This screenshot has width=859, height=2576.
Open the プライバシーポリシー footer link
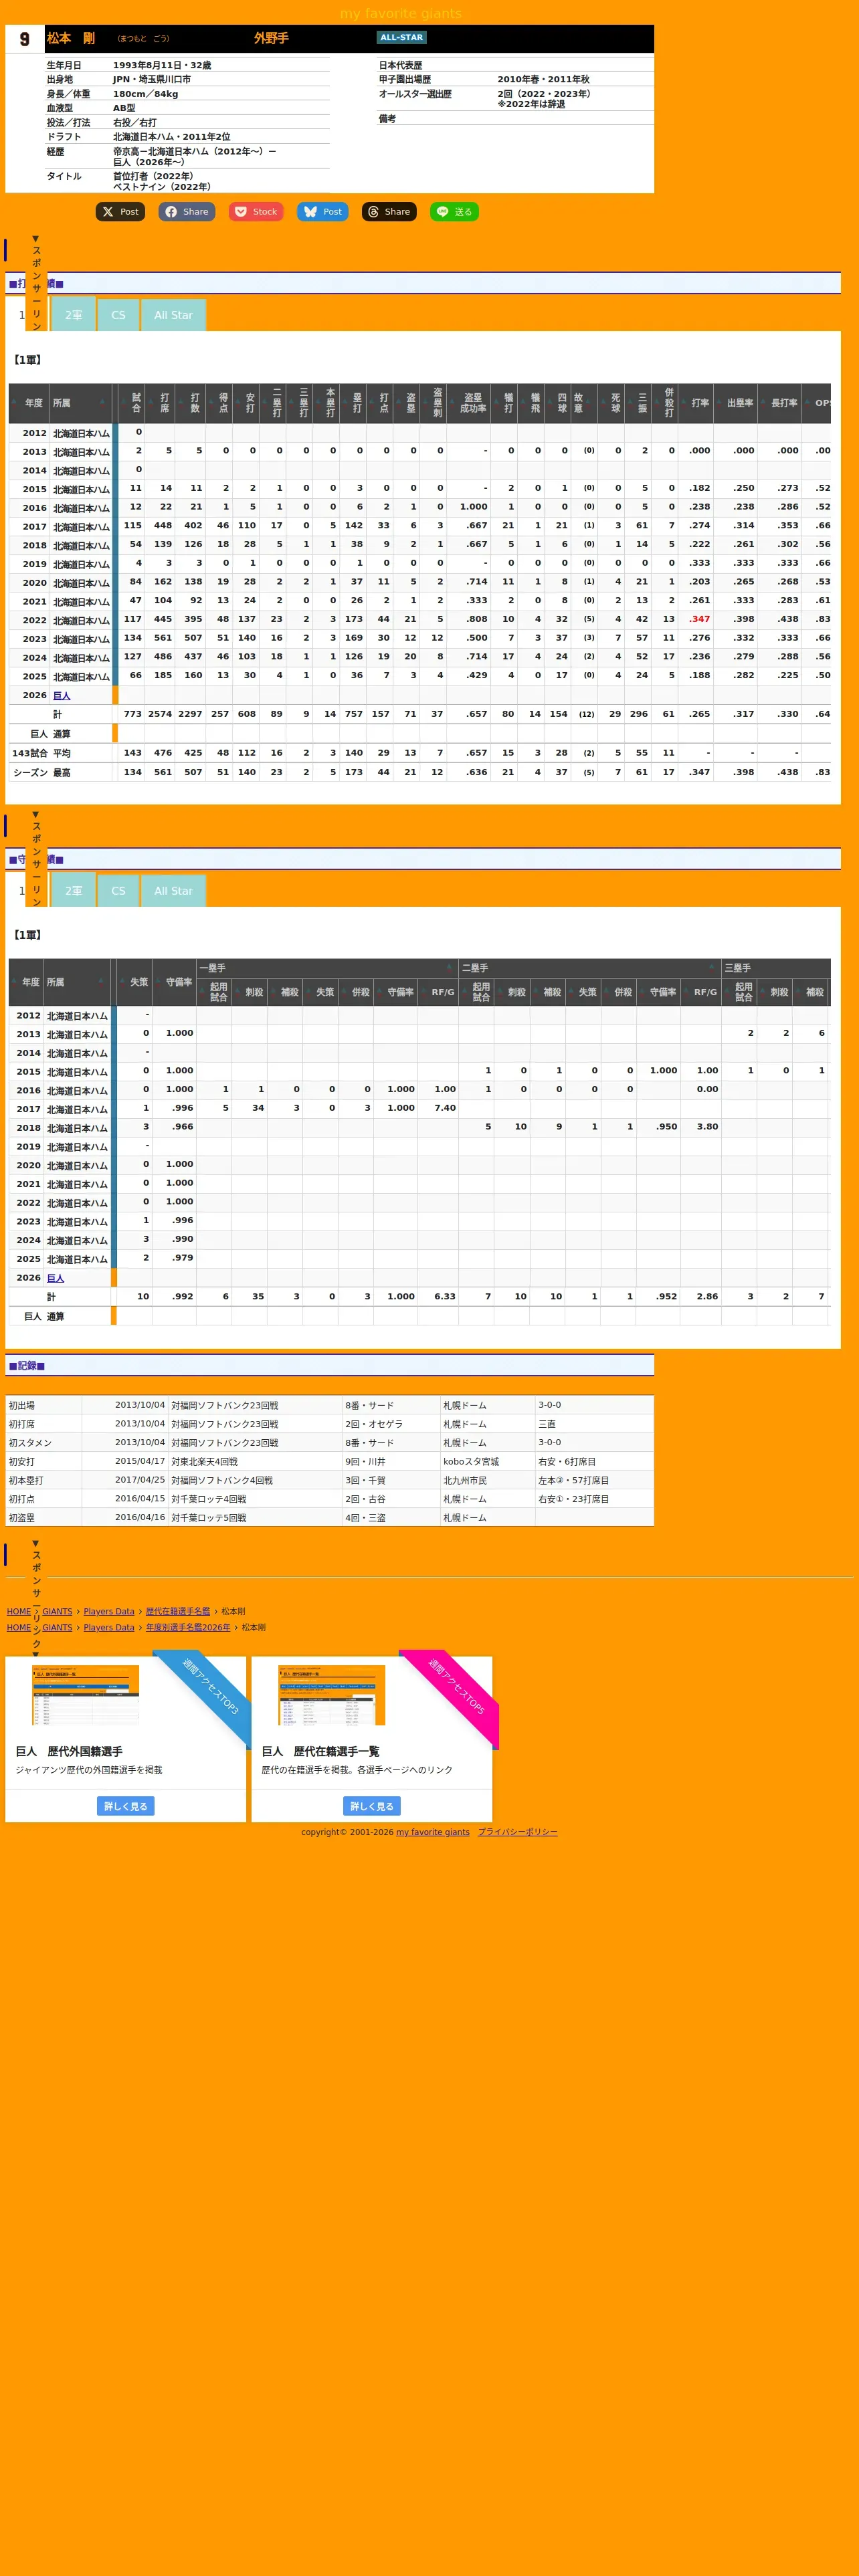(x=518, y=1832)
